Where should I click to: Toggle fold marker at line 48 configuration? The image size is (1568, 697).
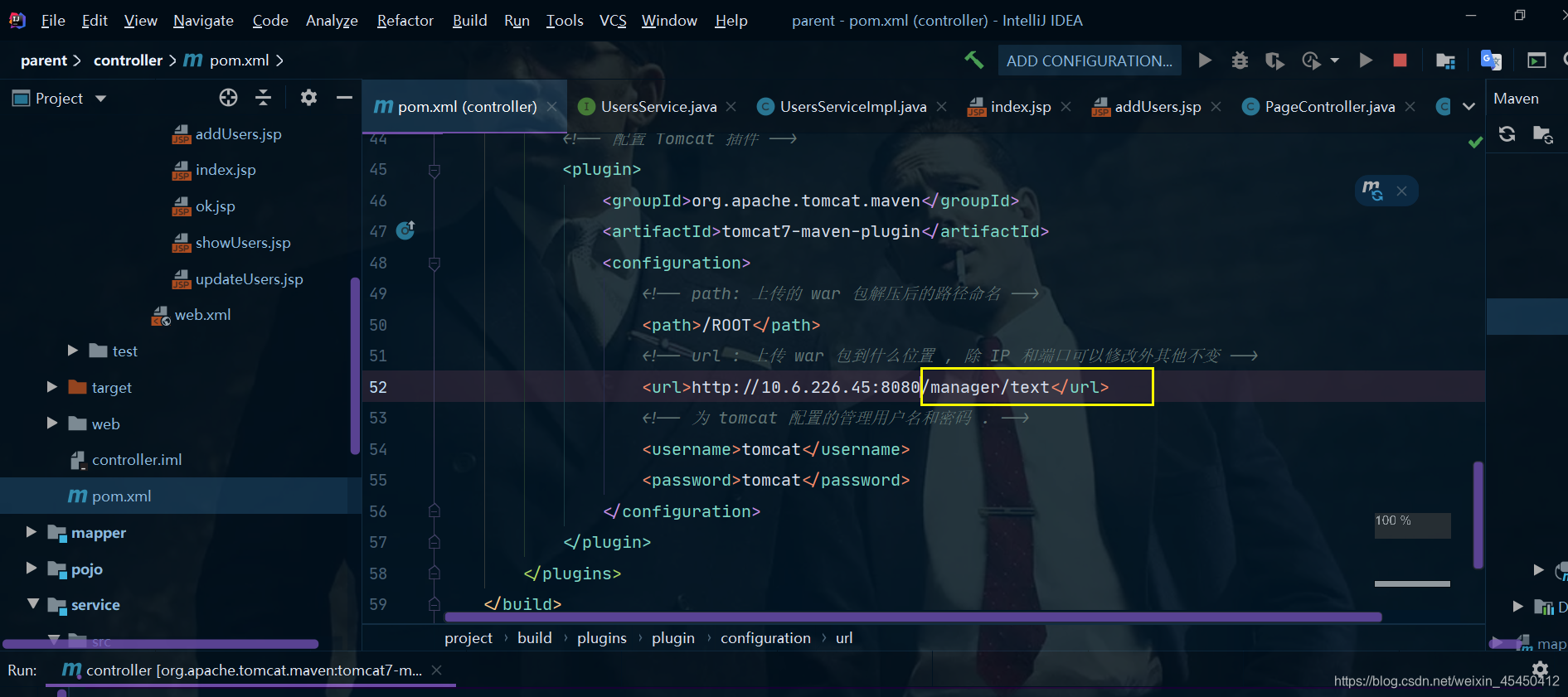click(434, 264)
